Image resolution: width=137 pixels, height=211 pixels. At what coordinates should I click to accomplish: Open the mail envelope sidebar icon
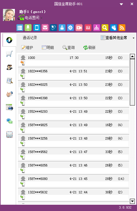pyautogui.click(x=10, y=134)
